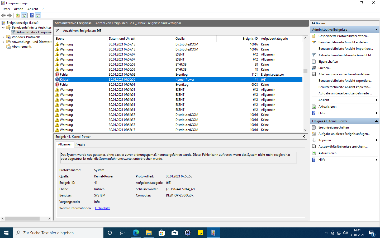Click Gespeicherte Protokolldatei öffnen icon
380x238 pixels.
[314, 36]
